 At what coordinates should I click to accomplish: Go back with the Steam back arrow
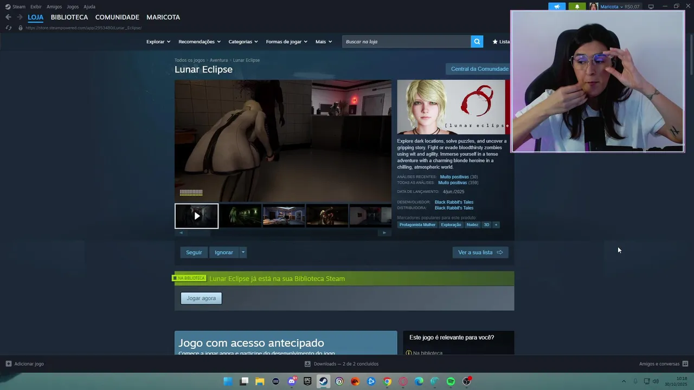coord(8,17)
